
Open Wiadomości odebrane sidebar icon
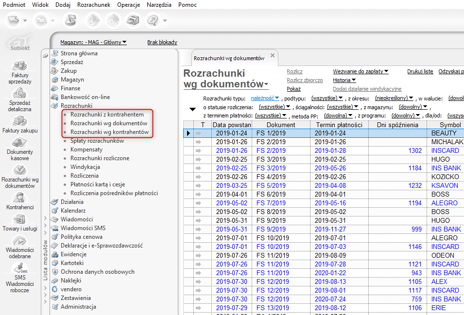[x=19, y=241]
